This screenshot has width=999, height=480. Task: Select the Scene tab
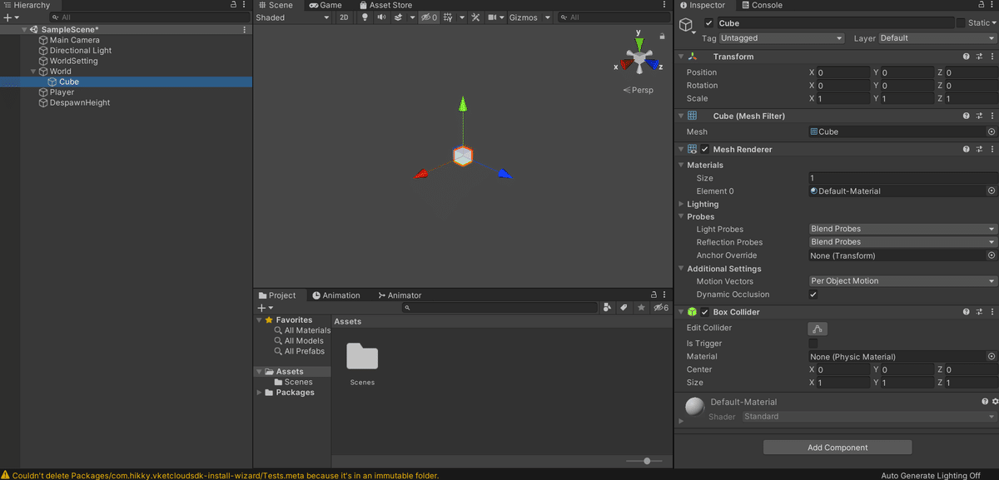click(276, 5)
